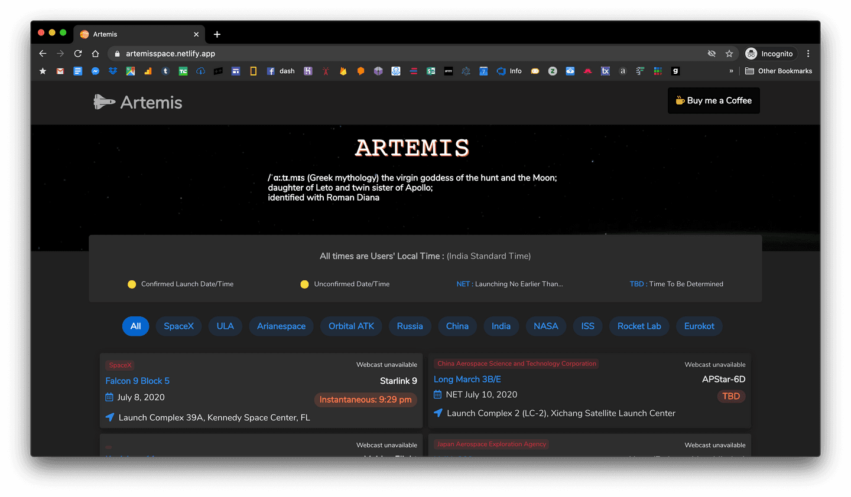Image resolution: width=851 pixels, height=497 pixels.
Task: Open the Google Analytics bookmark
Action: pyautogui.click(x=148, y=71)
